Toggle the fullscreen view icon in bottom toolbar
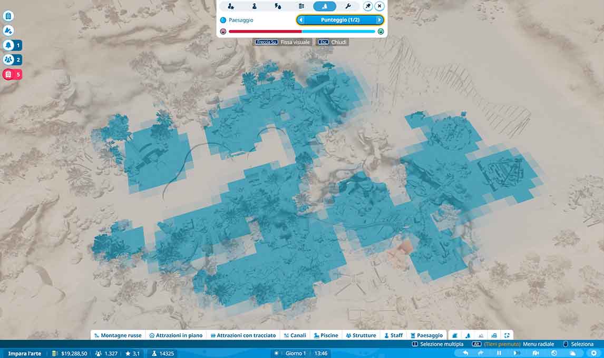 point(506,335)
